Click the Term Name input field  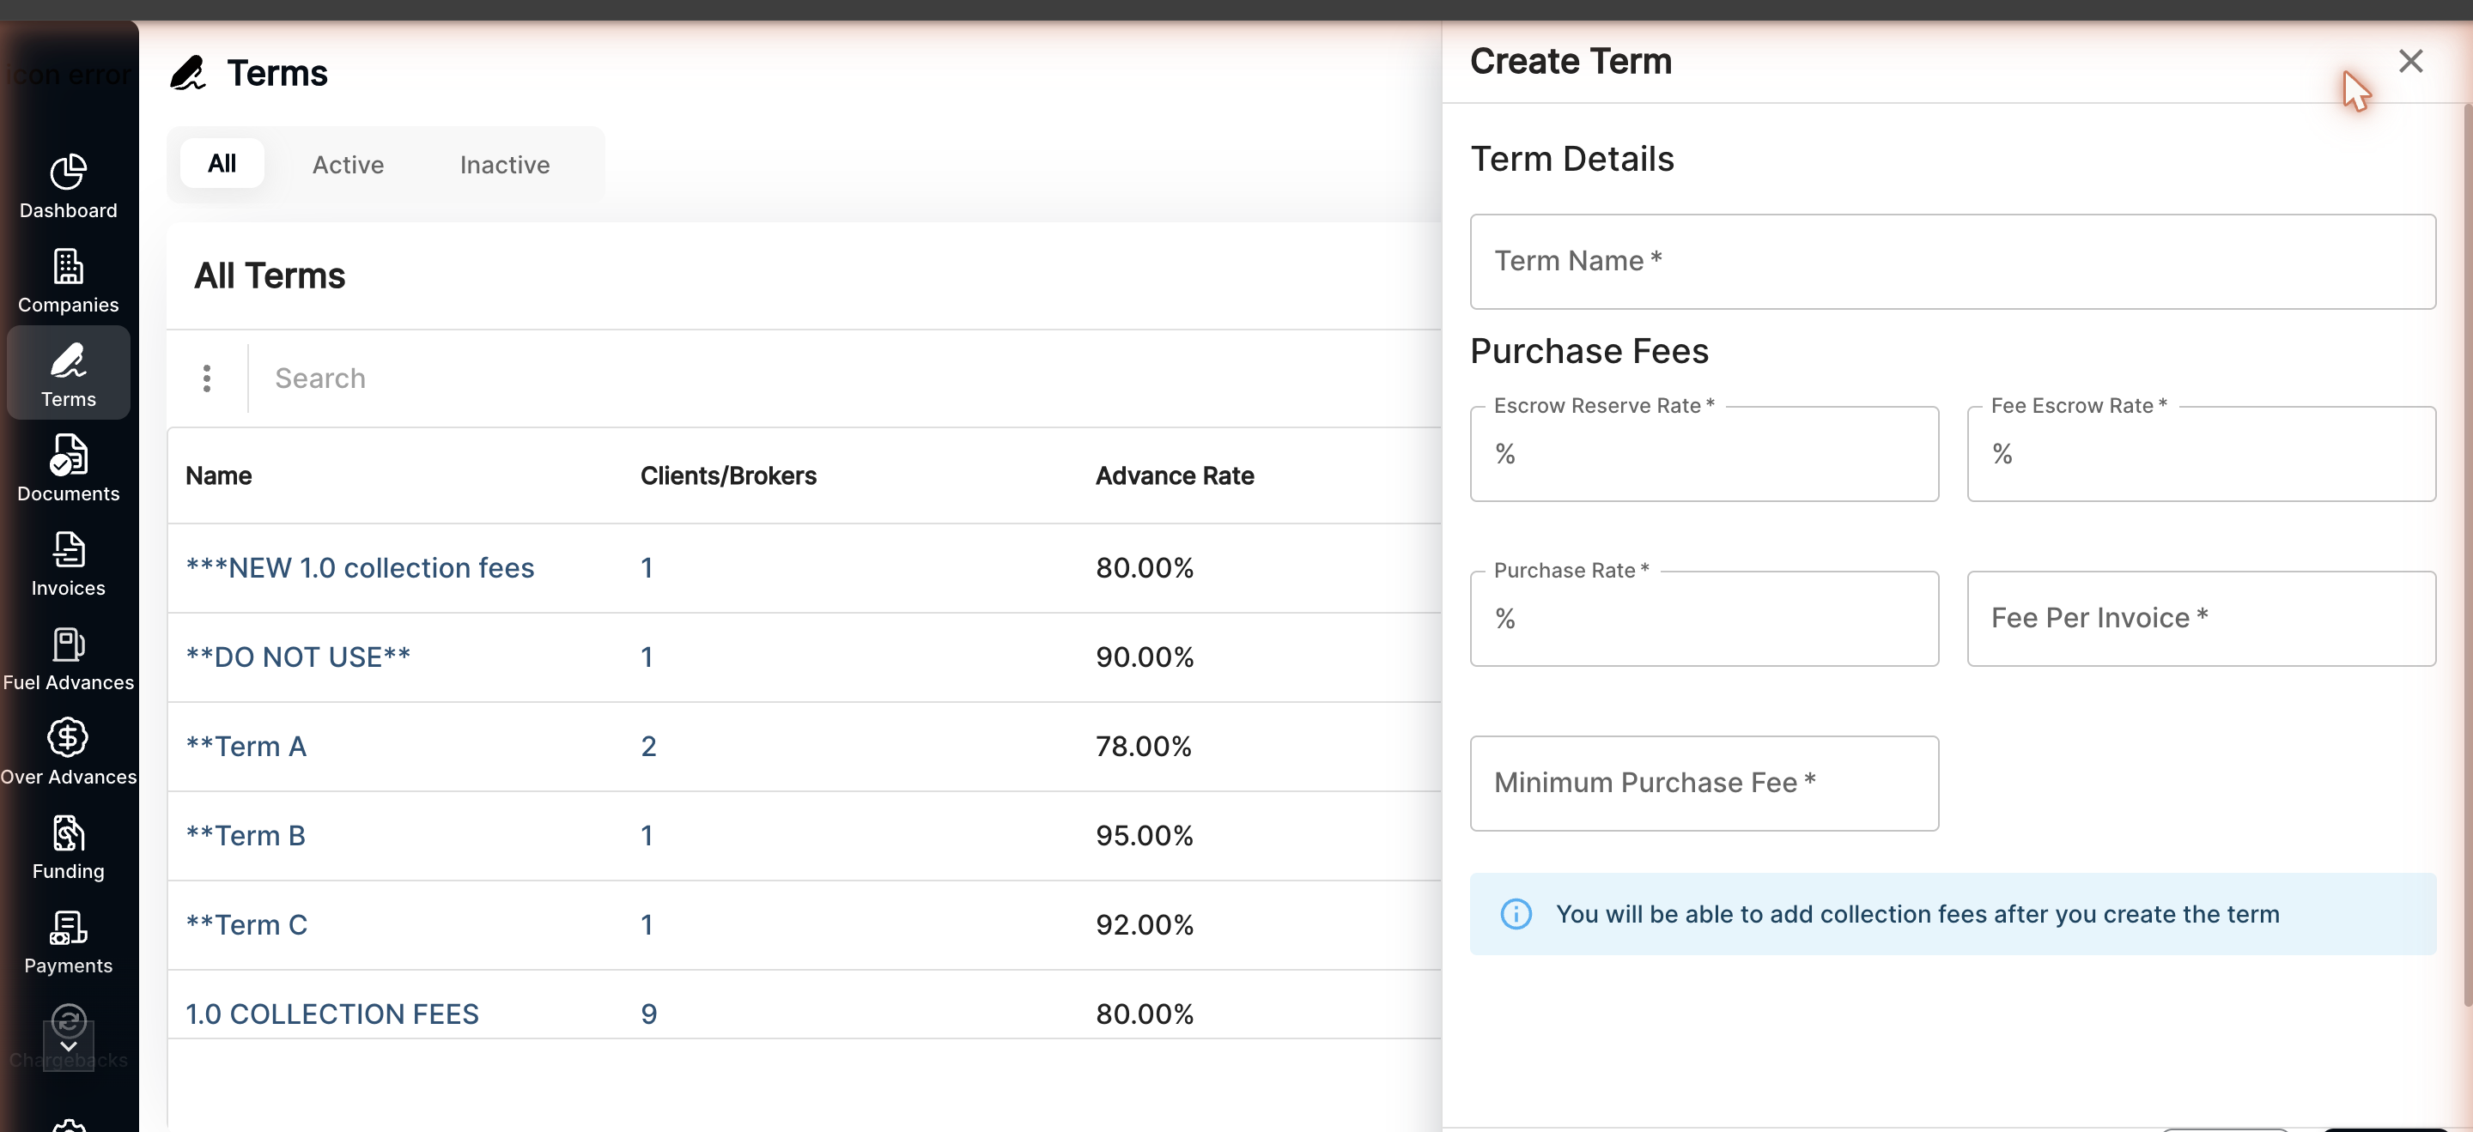click(1953, 261)
